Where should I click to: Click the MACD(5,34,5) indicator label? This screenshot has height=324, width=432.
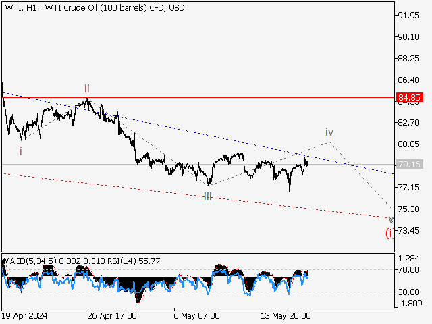click(30, 261)
